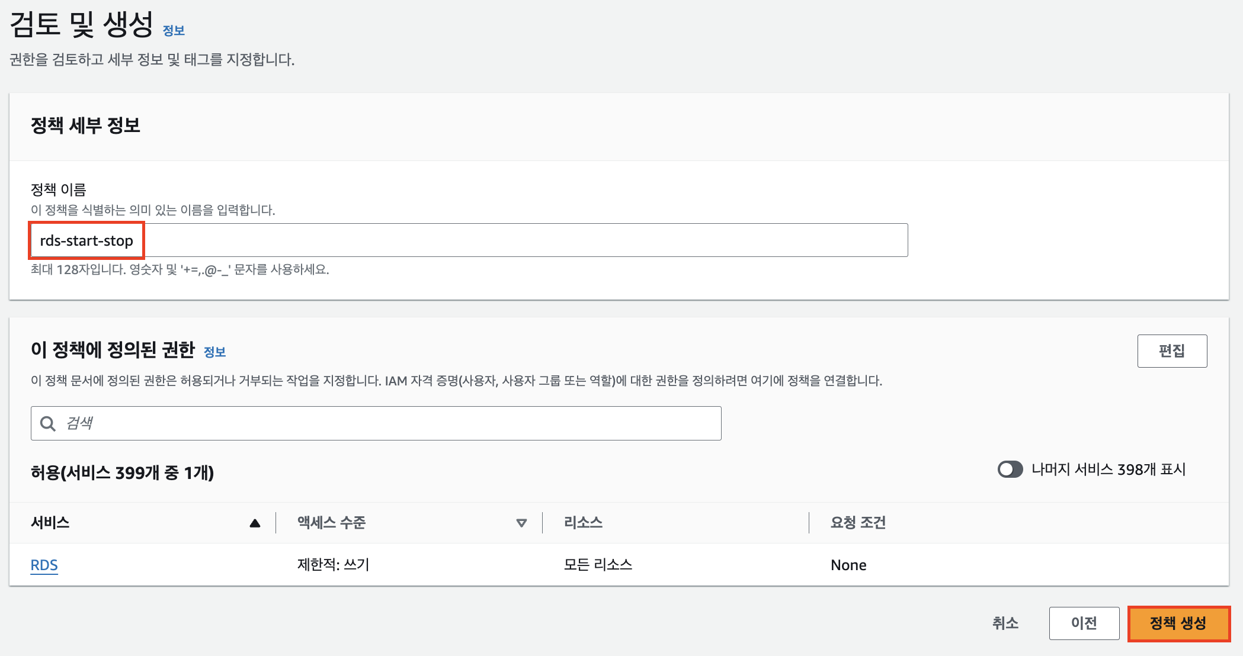Go back with the 이전 button
The image size is (1243, 656).
tap(1084, 623)
